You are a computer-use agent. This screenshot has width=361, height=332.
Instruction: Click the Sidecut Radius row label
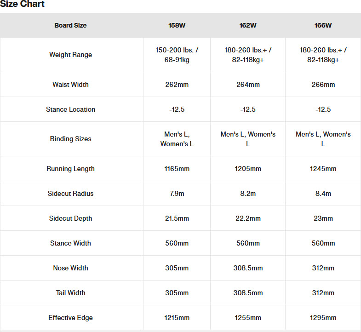tap(70, 194)
